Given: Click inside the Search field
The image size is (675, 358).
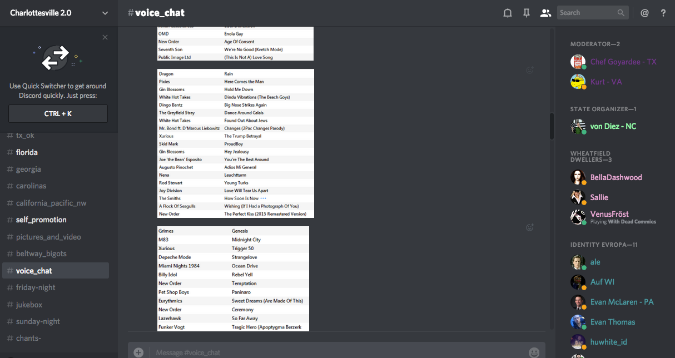Looking at the screenshot, I should [587, 13].
